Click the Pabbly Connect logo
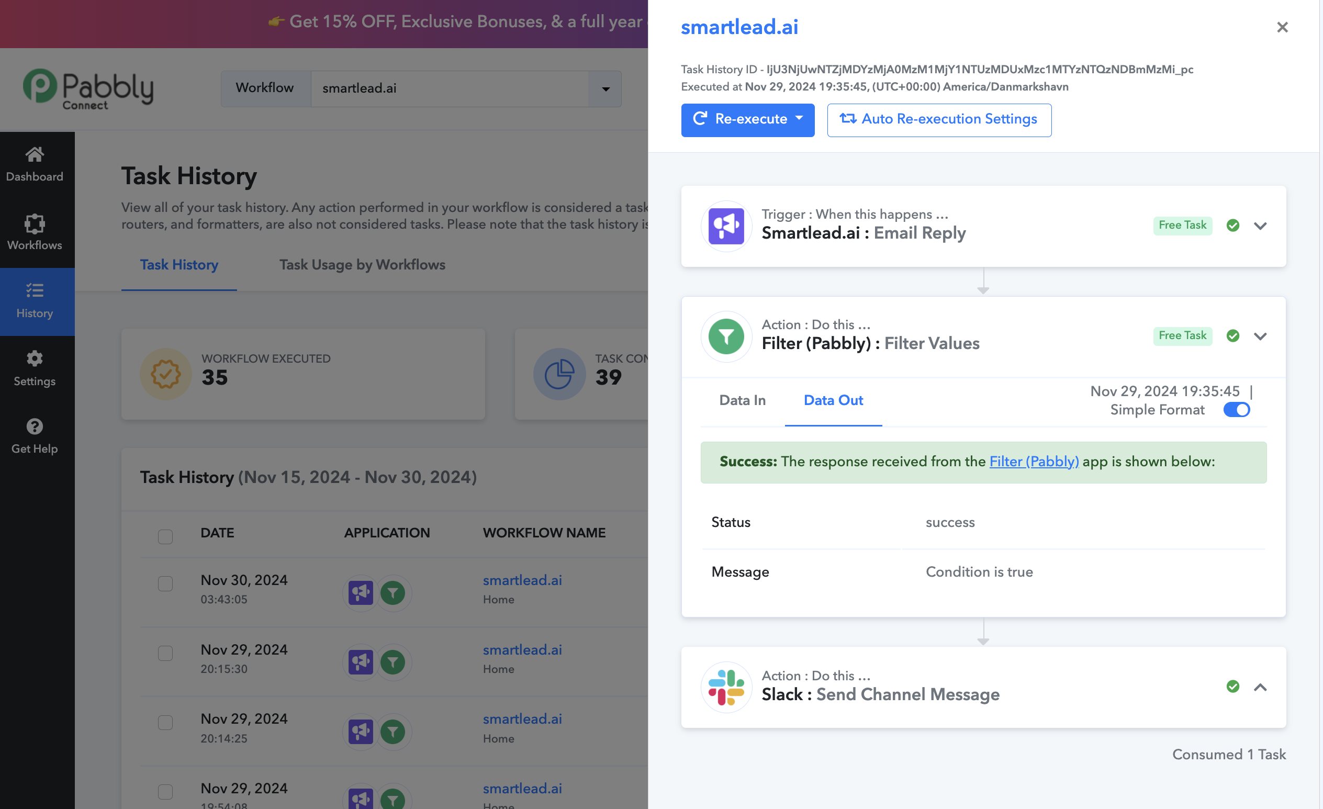Screen dimensions: 1323x809 [x=88, y=89]
